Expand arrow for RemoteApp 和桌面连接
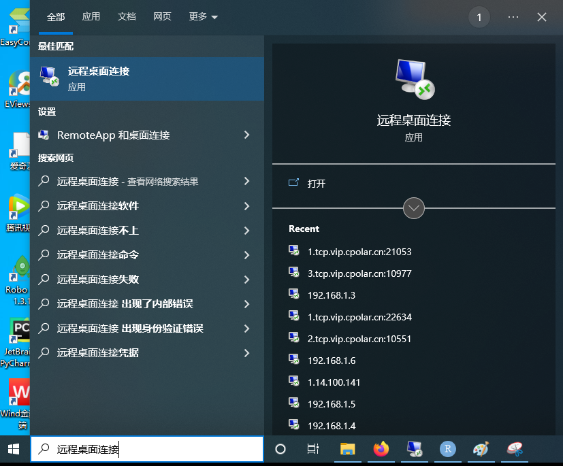This screenshot has height=466, width=563. coord(246,135)
